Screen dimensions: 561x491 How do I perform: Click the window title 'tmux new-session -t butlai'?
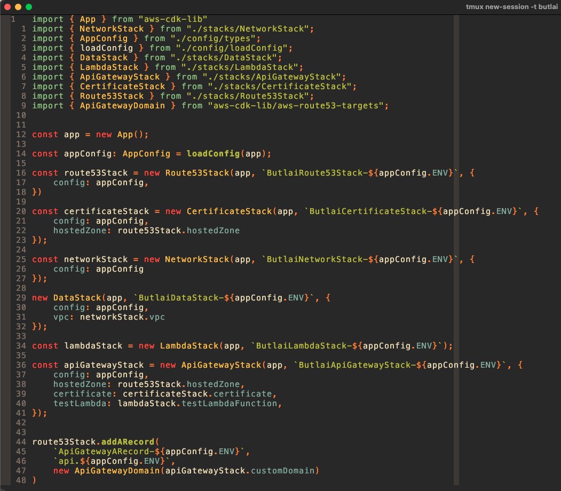point(512,7)
